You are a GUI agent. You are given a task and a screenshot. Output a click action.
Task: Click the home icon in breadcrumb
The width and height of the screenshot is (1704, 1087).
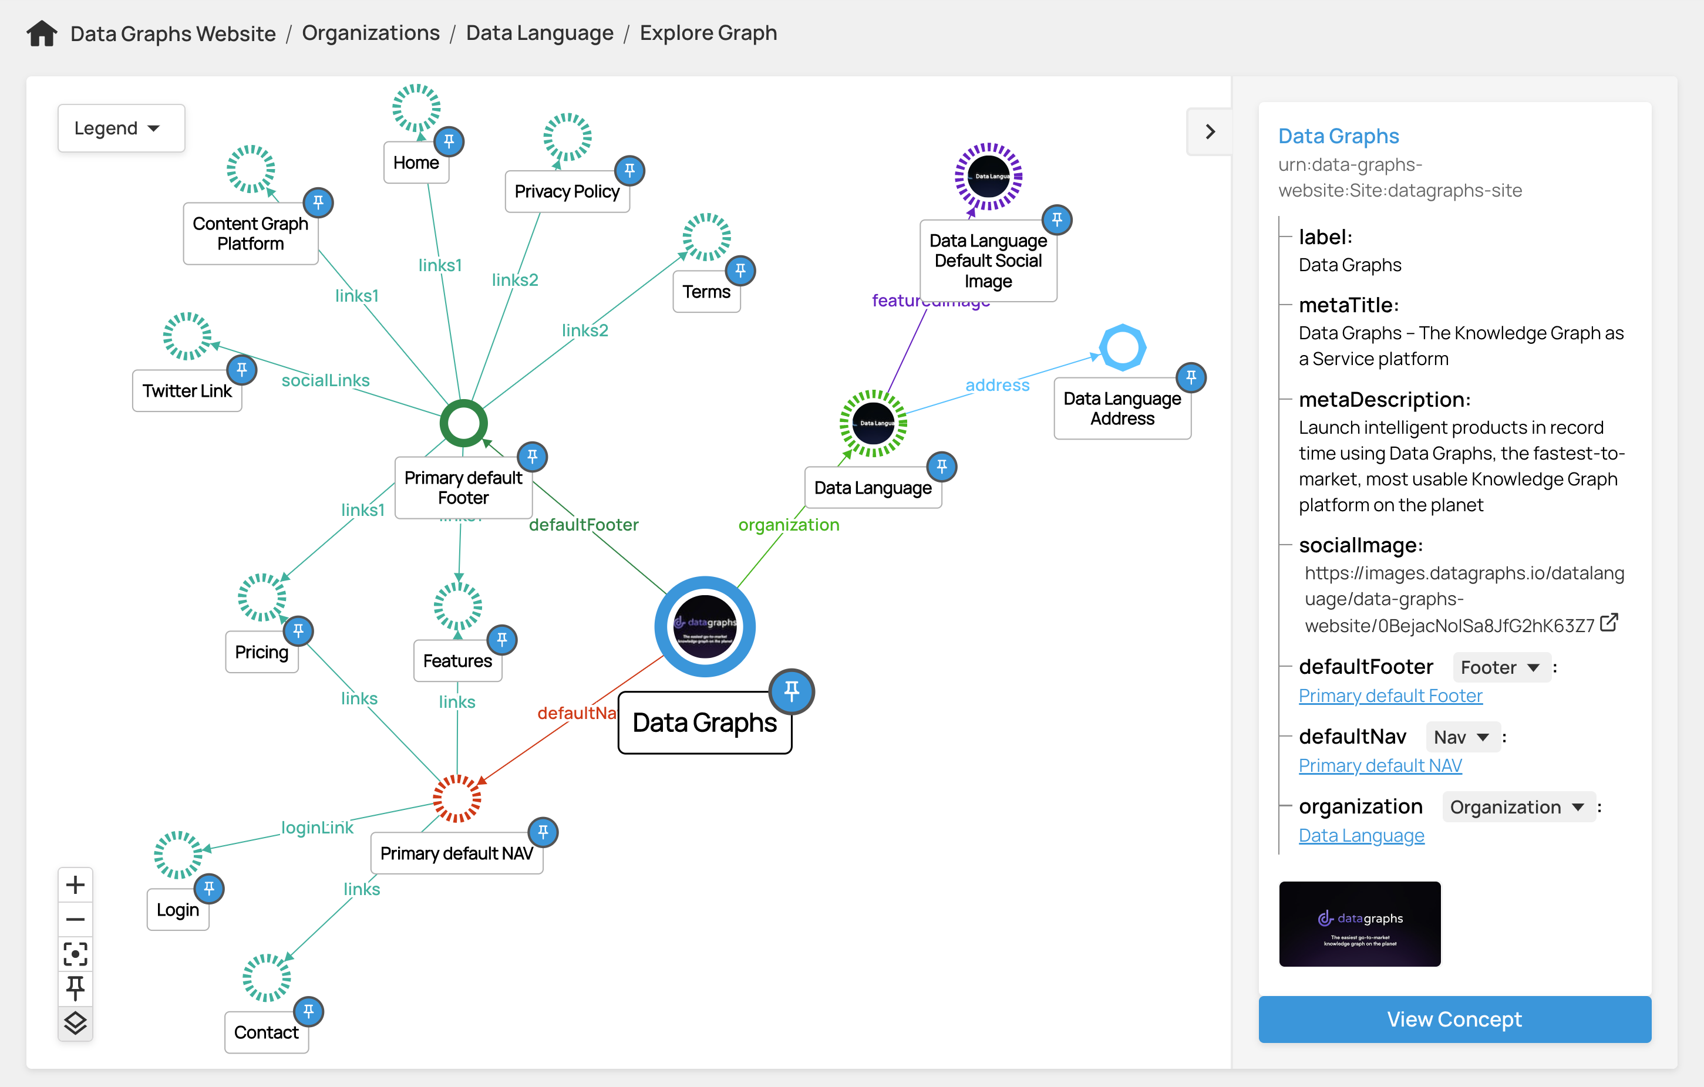(42, 33)
